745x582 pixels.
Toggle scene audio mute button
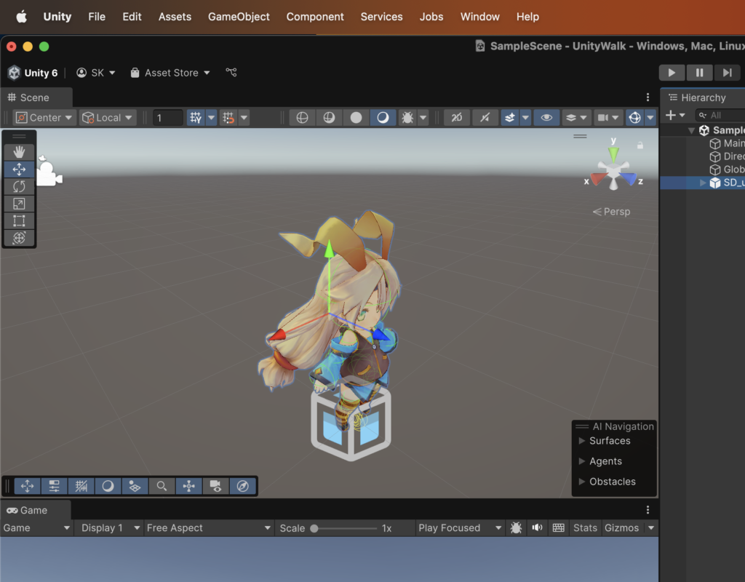pyautogui.click(x=485, y=117)
